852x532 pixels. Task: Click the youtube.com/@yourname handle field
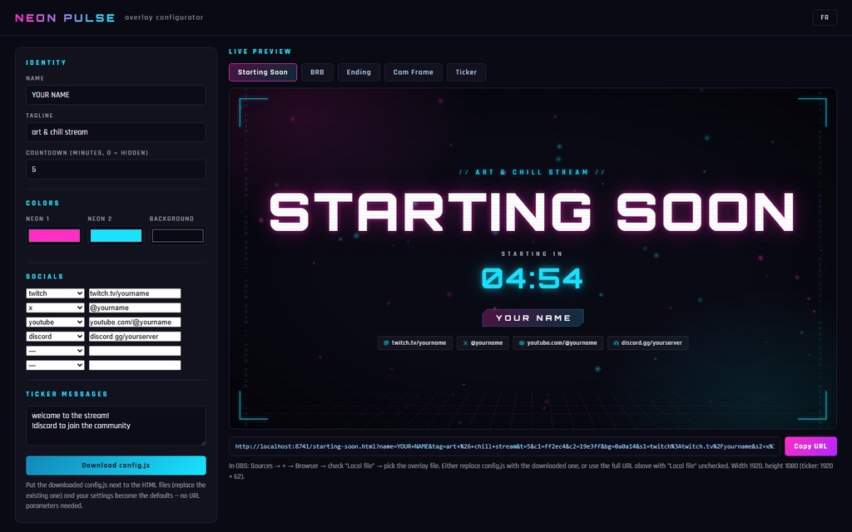(135, 322)
